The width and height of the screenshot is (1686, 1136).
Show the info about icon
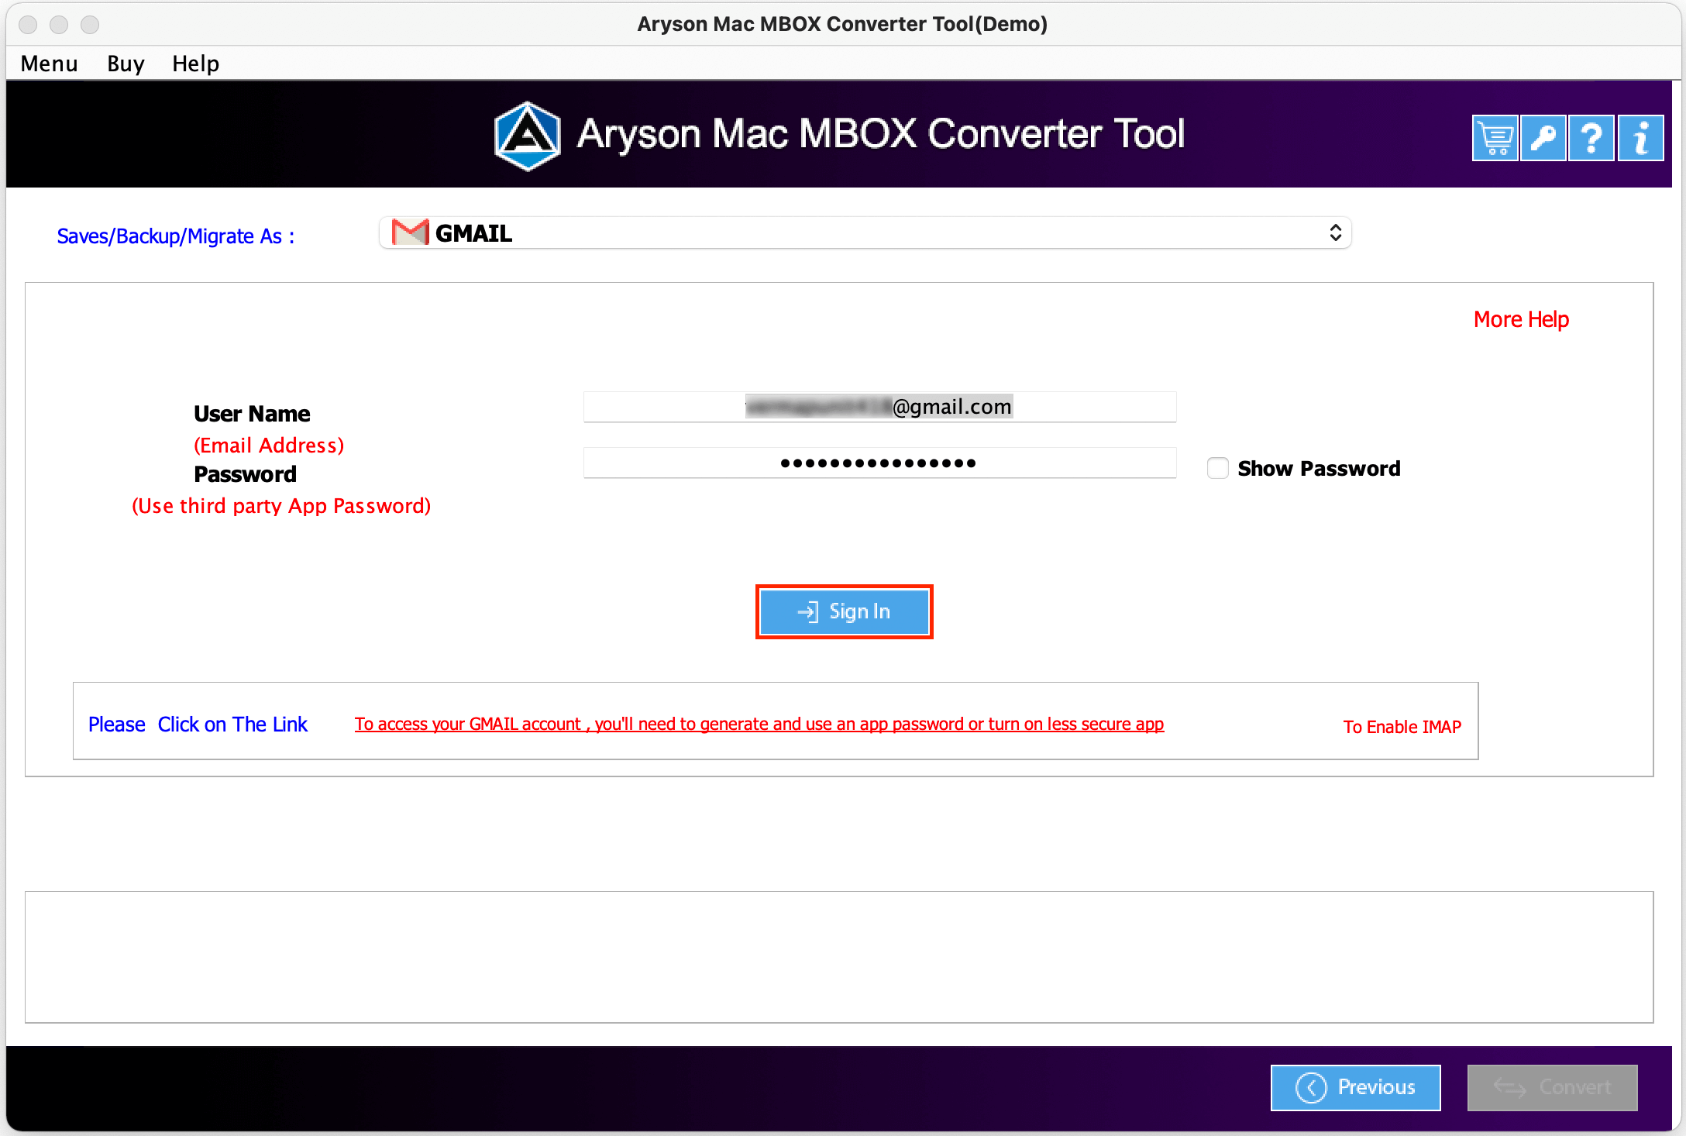(1640, 138)
